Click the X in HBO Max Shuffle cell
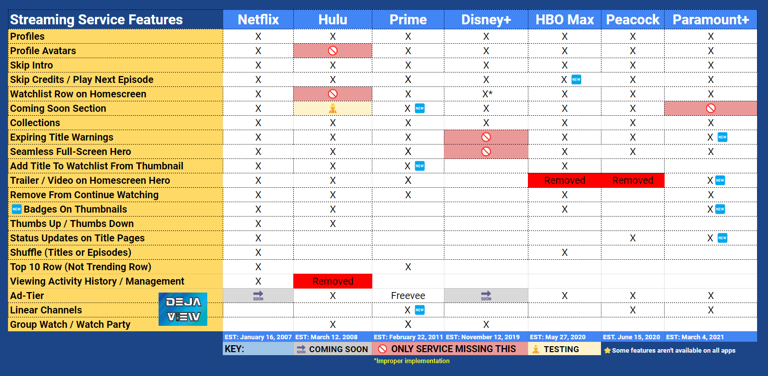Screen dimensions: 768x376 tap(565, 252)
